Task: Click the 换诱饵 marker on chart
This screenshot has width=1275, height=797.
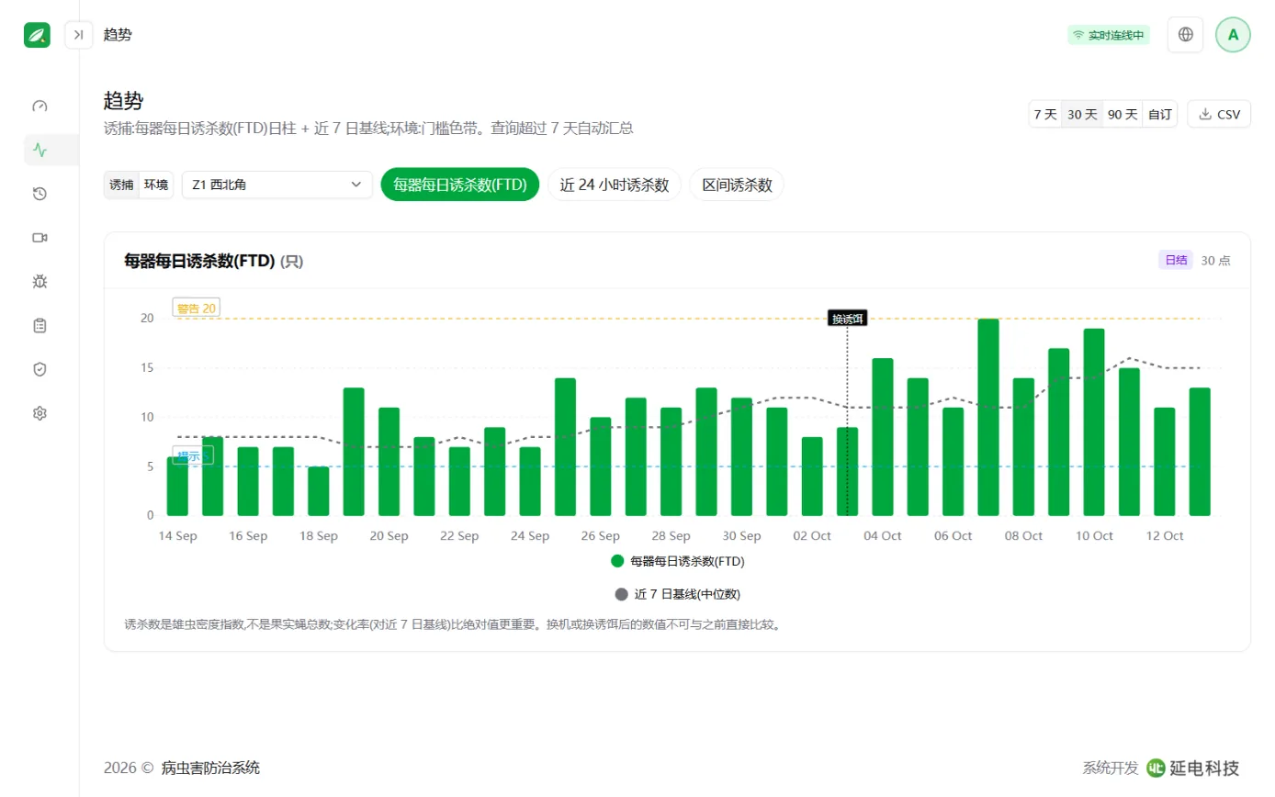Action: click(x=847, y=319)
